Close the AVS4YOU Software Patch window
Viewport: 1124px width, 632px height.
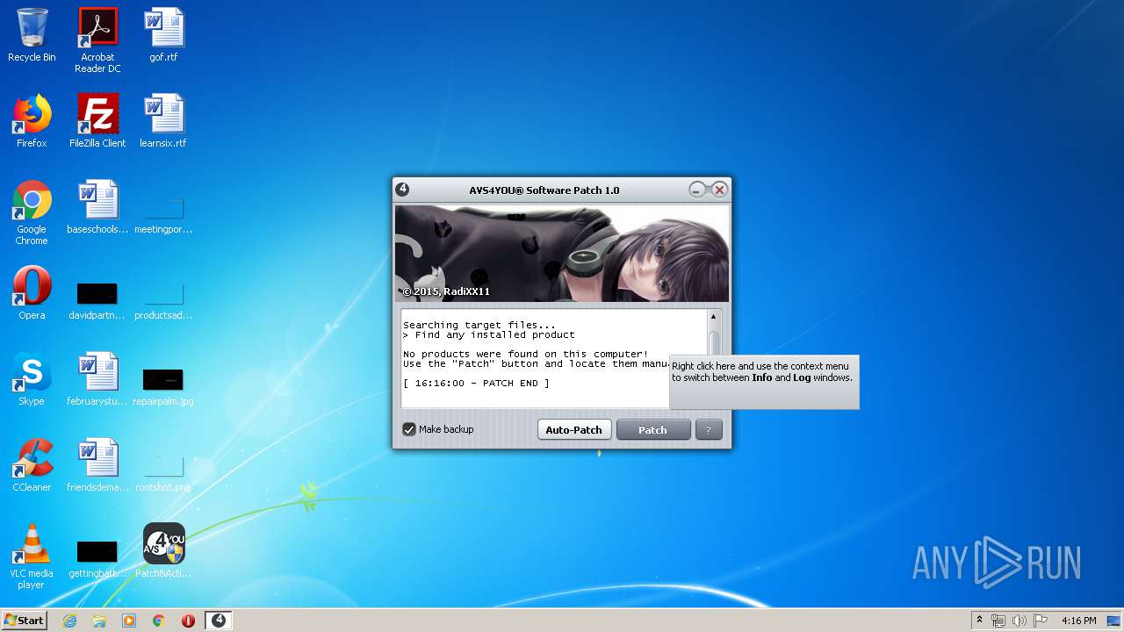pyautogui.click(x=719, y=190)
